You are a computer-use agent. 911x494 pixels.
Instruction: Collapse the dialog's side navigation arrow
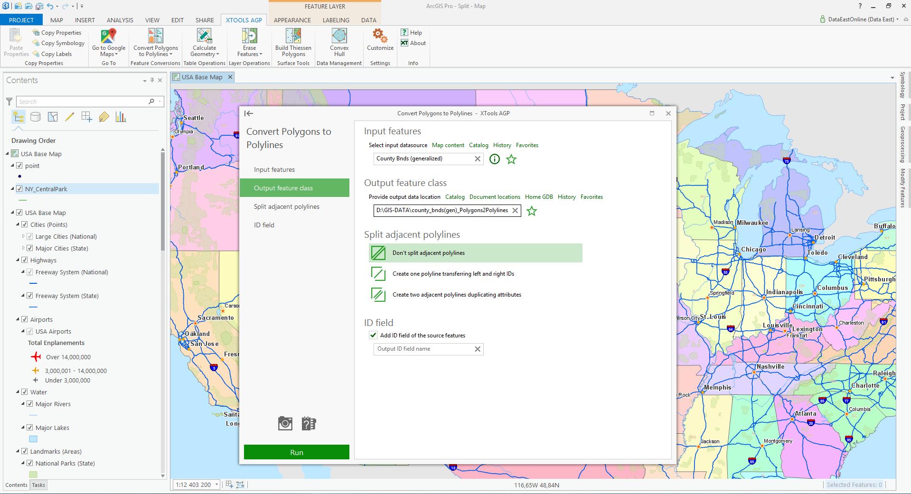click(249, 113)
